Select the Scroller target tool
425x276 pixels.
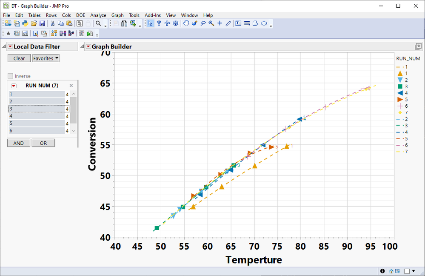point(176,23)
